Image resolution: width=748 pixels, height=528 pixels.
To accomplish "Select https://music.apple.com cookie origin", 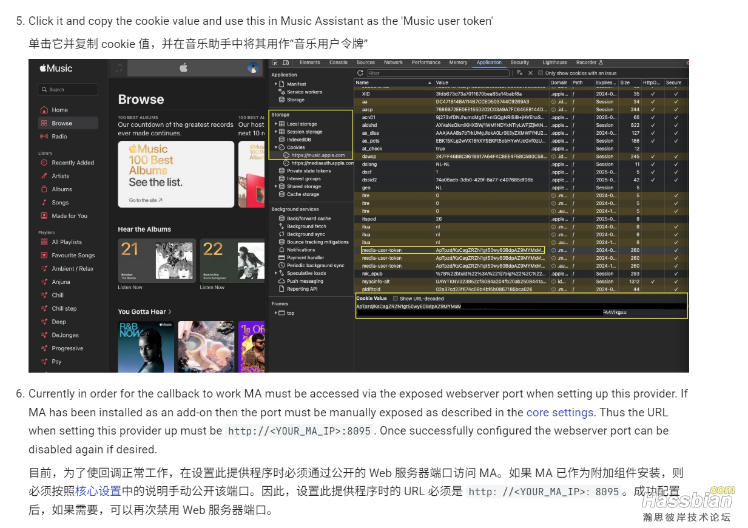I will [x=314, y=155].
